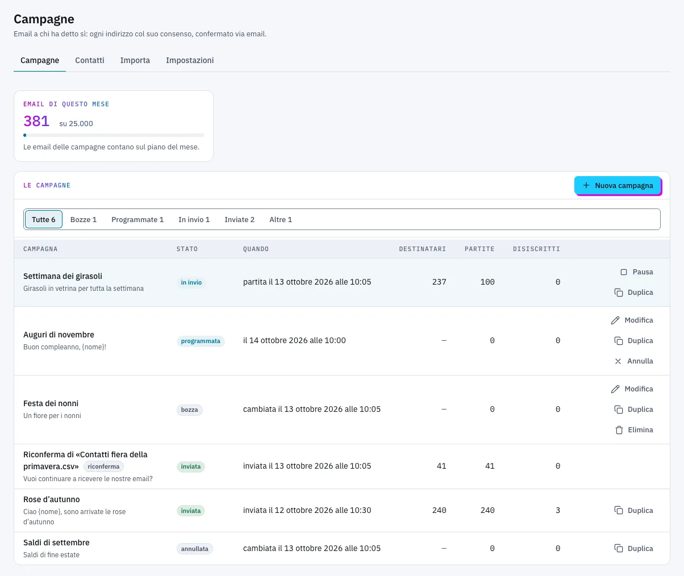Click the plus icon on Nuova campagna
This screenshot has width=684, height=576.
[x=586, y=186]
